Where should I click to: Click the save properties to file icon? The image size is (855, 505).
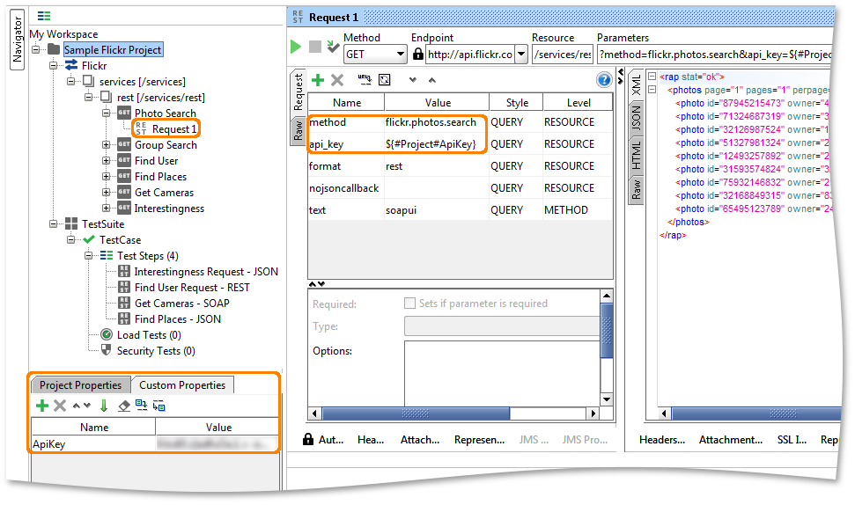coord(158,406)
